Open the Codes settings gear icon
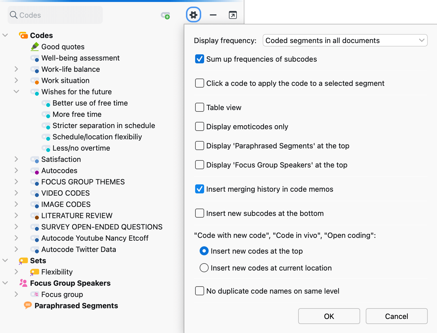Image resolution: width=437 pixels, height=333 pixels. tap(193, 15)
